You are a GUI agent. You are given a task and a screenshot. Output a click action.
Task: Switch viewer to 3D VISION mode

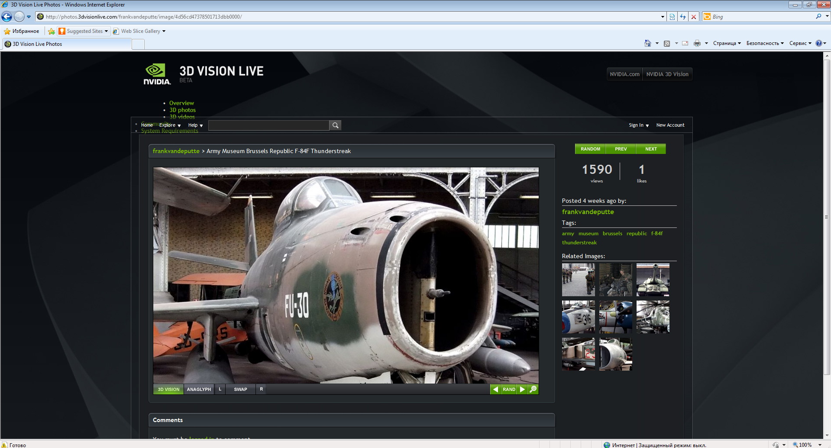[x=168, y=389]
